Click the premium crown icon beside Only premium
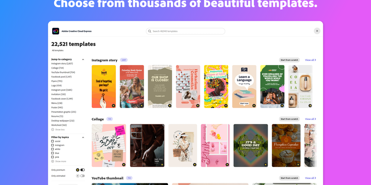371x185 pixels. point(78,170)
